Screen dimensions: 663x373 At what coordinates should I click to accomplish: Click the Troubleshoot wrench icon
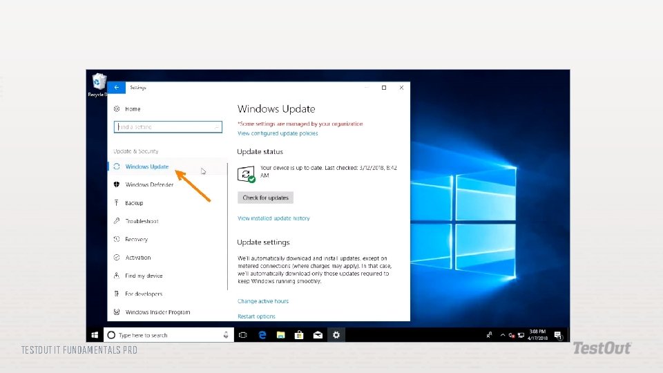click(117, 221)
